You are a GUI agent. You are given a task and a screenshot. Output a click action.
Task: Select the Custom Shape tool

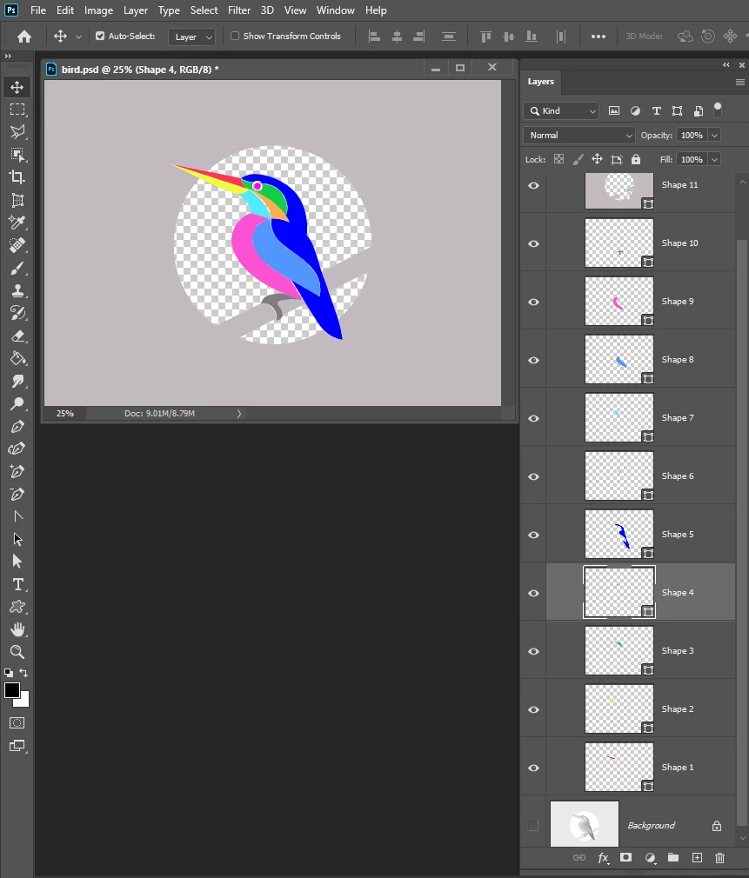(x=17, y=607)
